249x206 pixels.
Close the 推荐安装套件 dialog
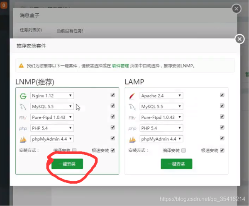239,39
